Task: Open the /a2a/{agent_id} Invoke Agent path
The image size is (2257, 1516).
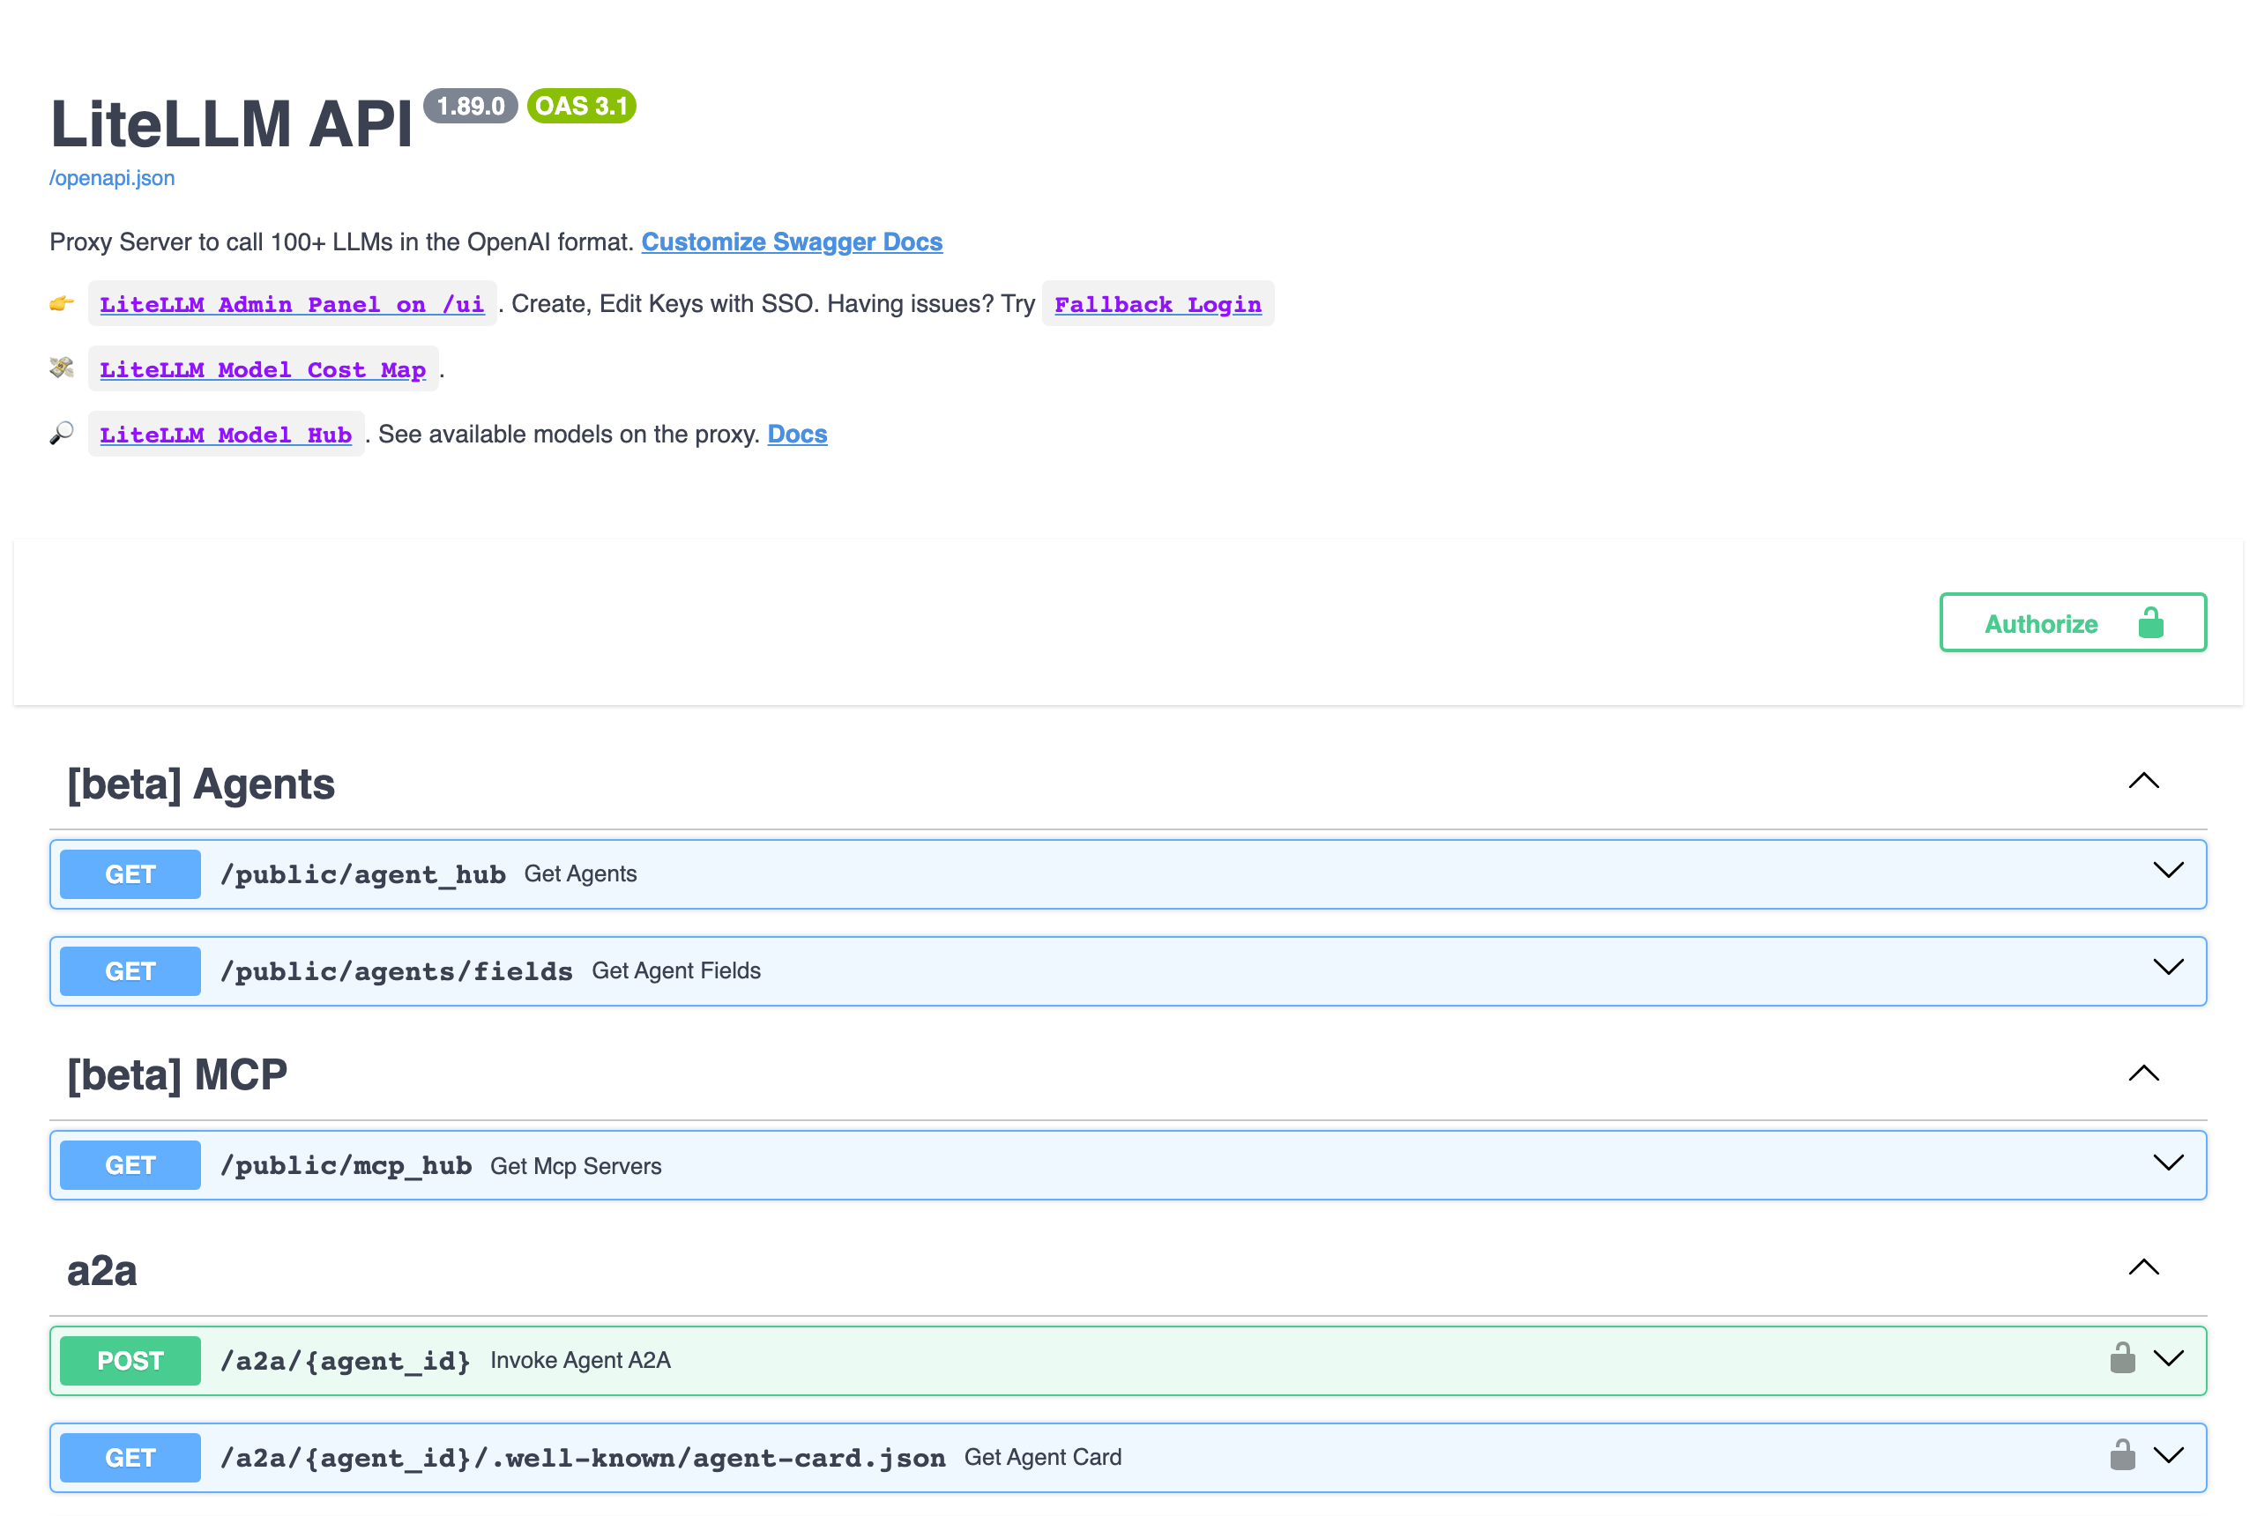Action: [346, 1360]
